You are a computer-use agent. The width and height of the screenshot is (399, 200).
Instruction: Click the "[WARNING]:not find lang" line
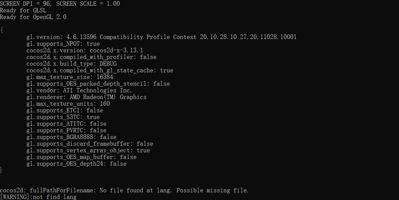click(38, 197)
